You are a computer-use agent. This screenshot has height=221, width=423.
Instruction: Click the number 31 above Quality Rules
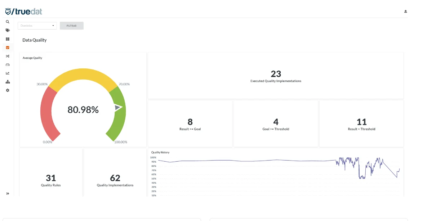(51, 178)
